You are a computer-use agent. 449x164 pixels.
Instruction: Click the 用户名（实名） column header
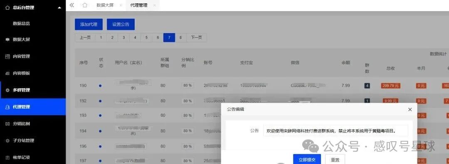point(128,63)
